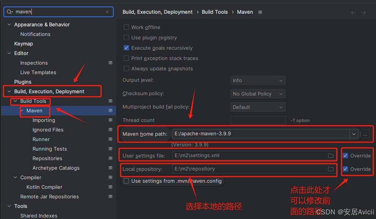Click Build Tools breadcrumb link
Screen dimensions: 376x219
pyautogui.click(x=215, y=12)
